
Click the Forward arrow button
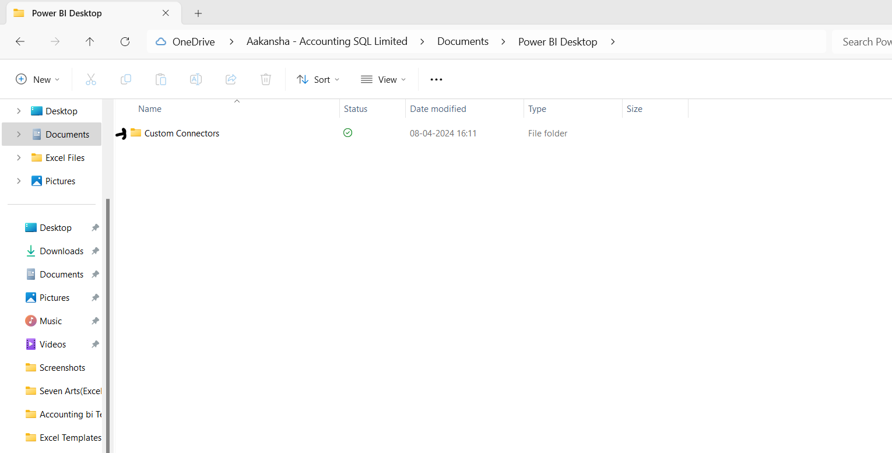click(x=55, y=41)
